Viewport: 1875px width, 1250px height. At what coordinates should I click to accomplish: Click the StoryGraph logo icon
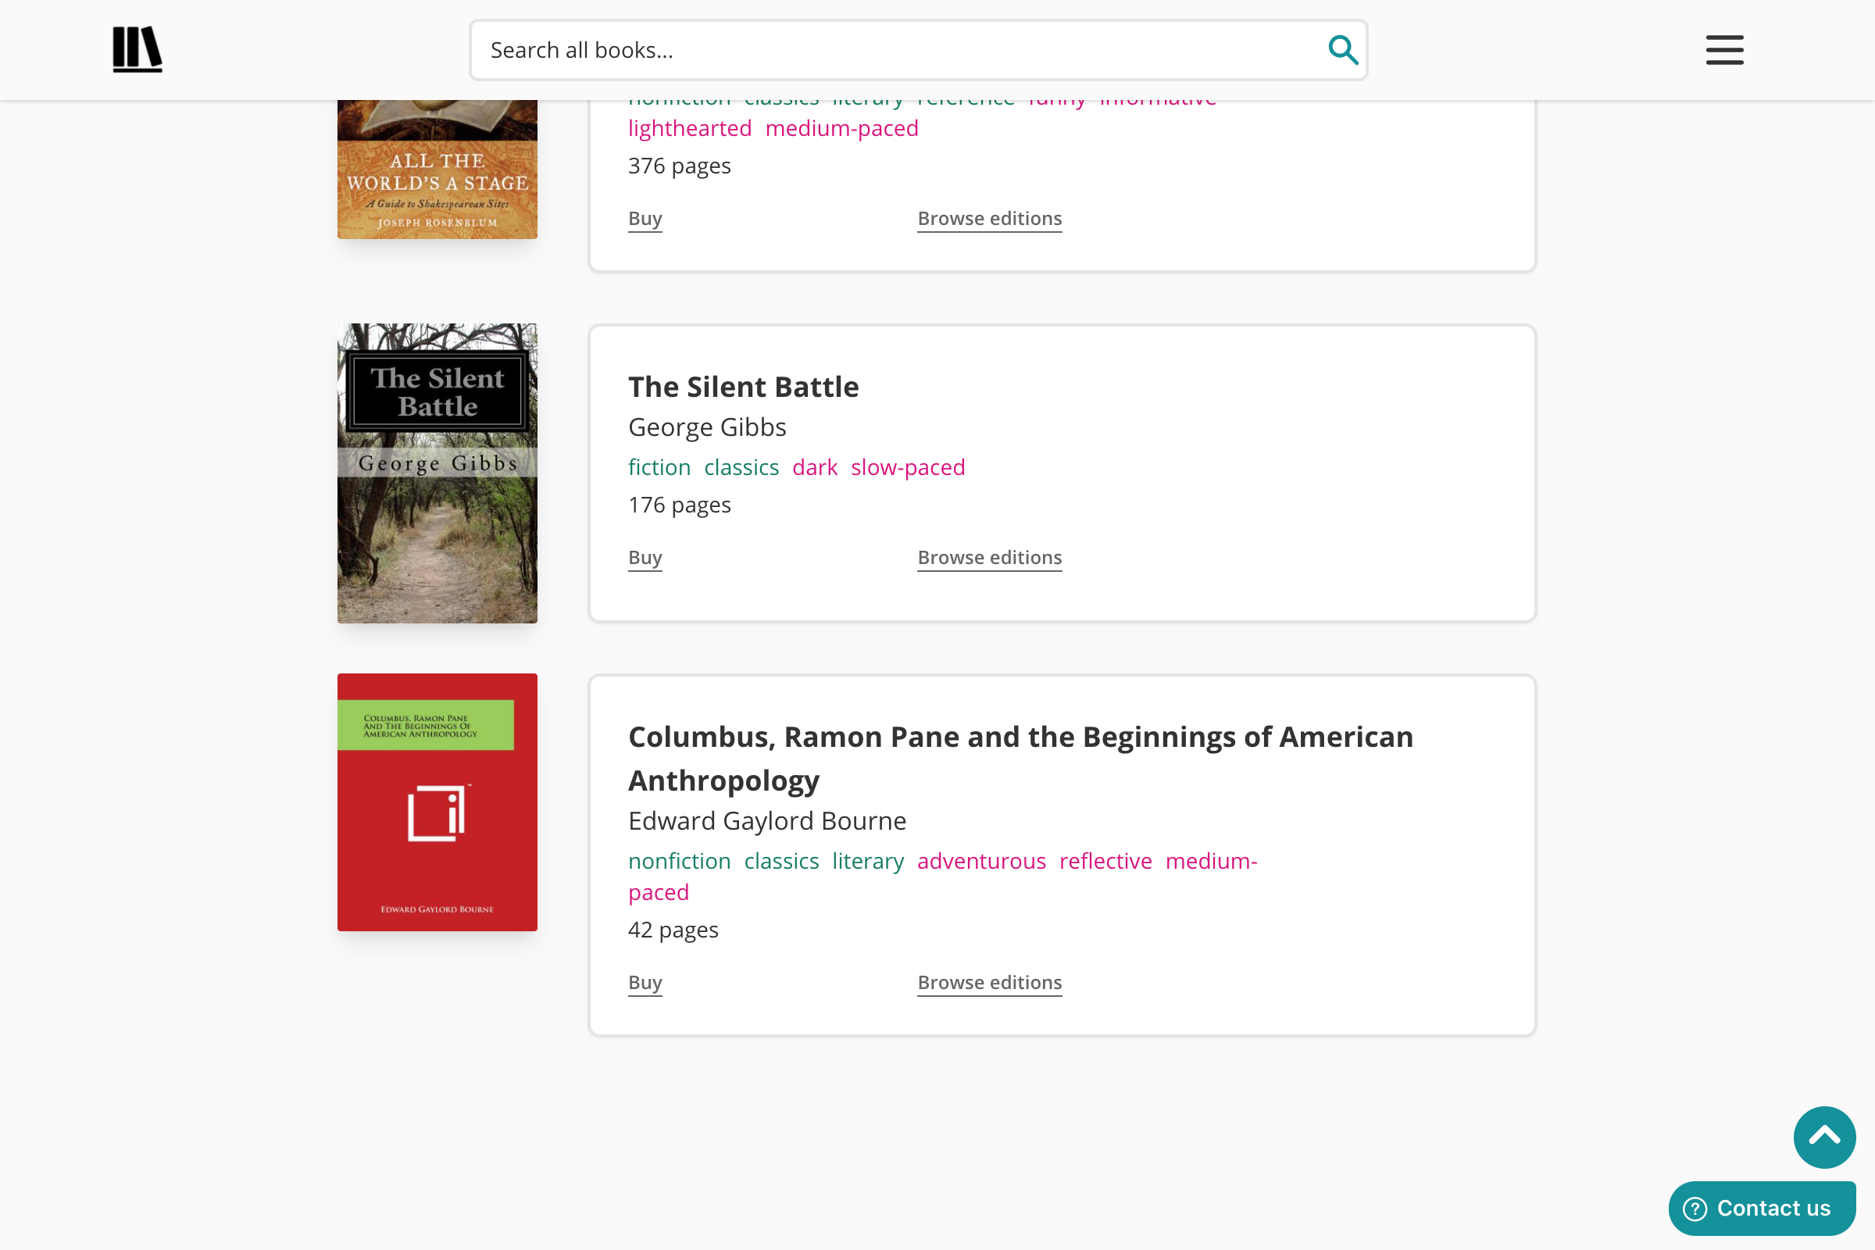[x=137, y=49]
